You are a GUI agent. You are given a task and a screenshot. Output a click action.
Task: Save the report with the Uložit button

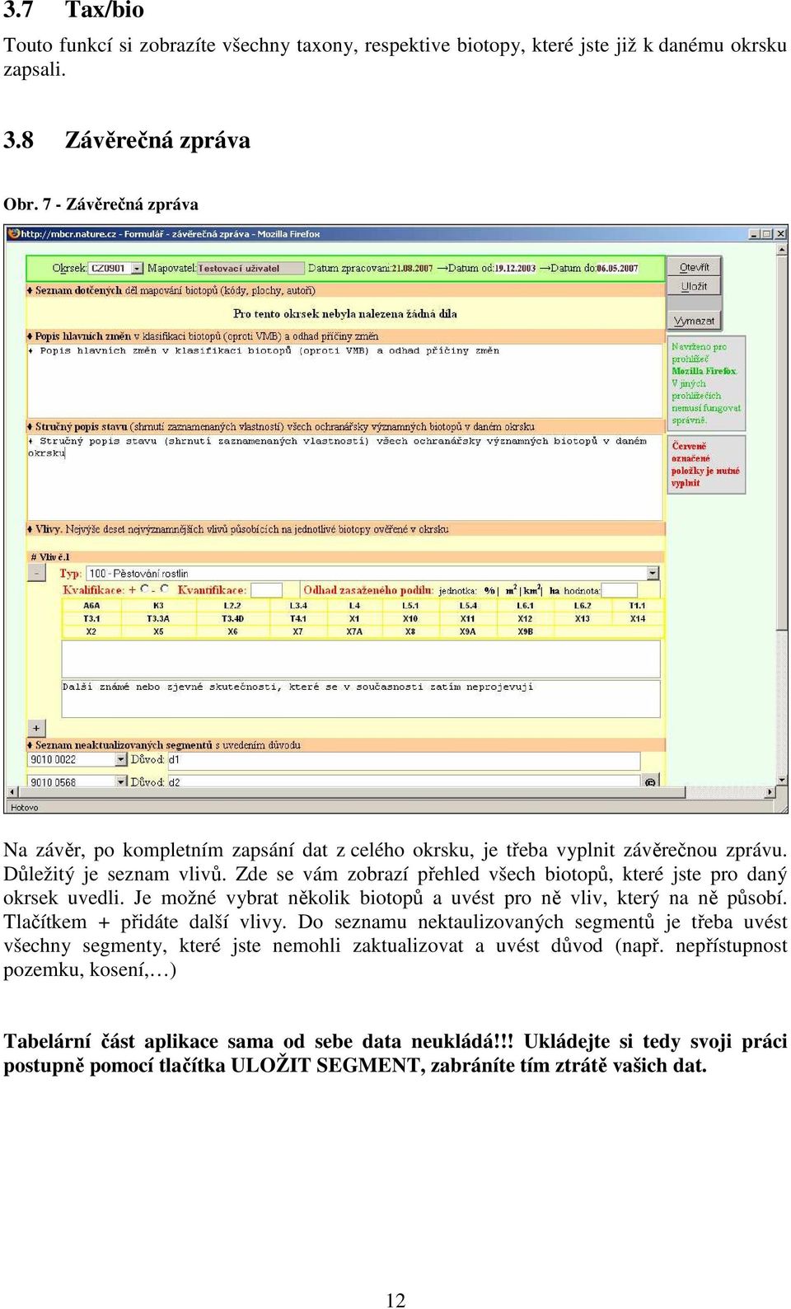(x=694, y=286)
